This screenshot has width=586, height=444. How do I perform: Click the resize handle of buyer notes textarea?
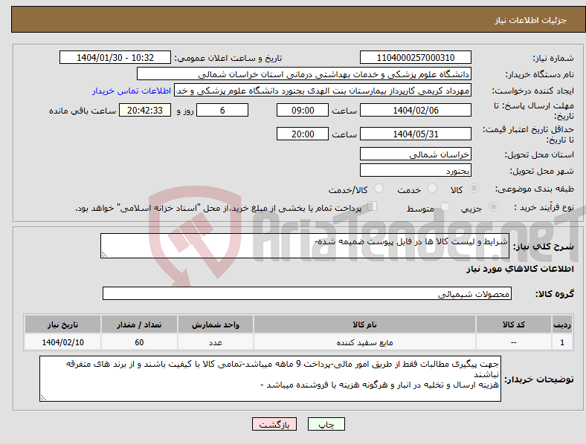coord(43,398)
